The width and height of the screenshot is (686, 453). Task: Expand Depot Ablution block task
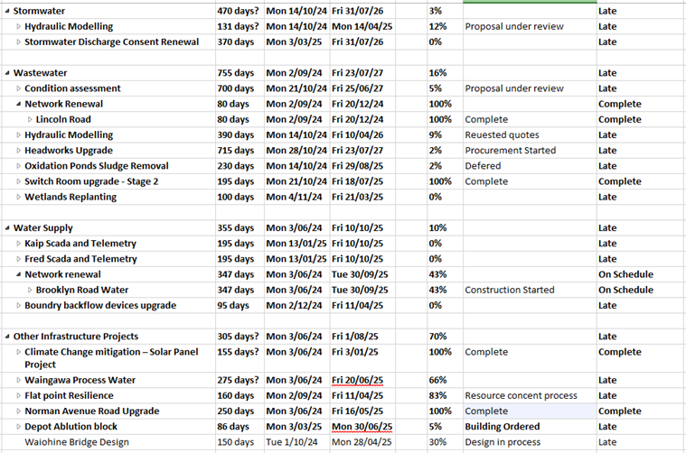pyautogui.click(x=18, y=427)
